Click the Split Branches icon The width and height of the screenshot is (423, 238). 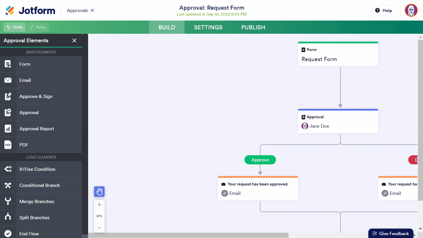tap(8, 217)
